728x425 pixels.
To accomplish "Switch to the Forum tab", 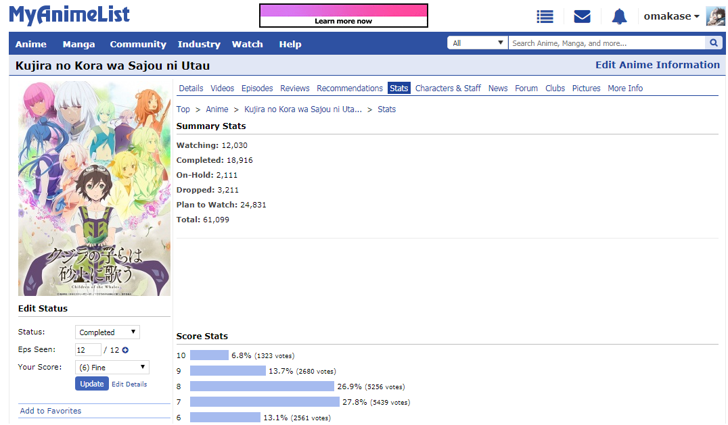I will pos(526,88).
